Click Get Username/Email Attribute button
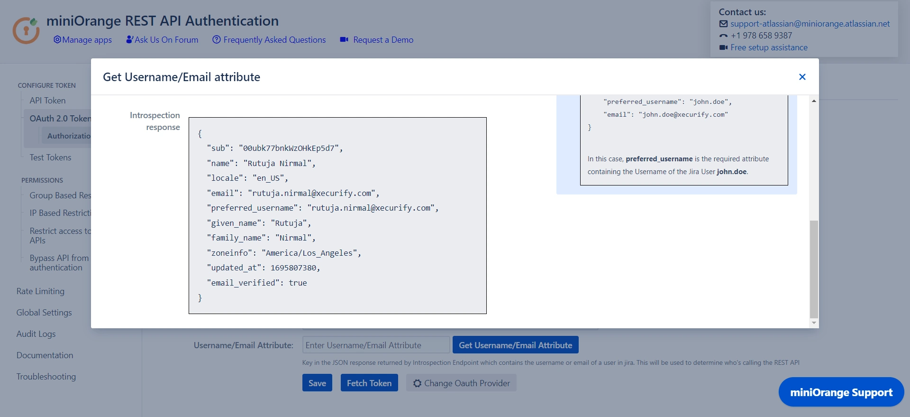910x417 pixels. [515, 345]
